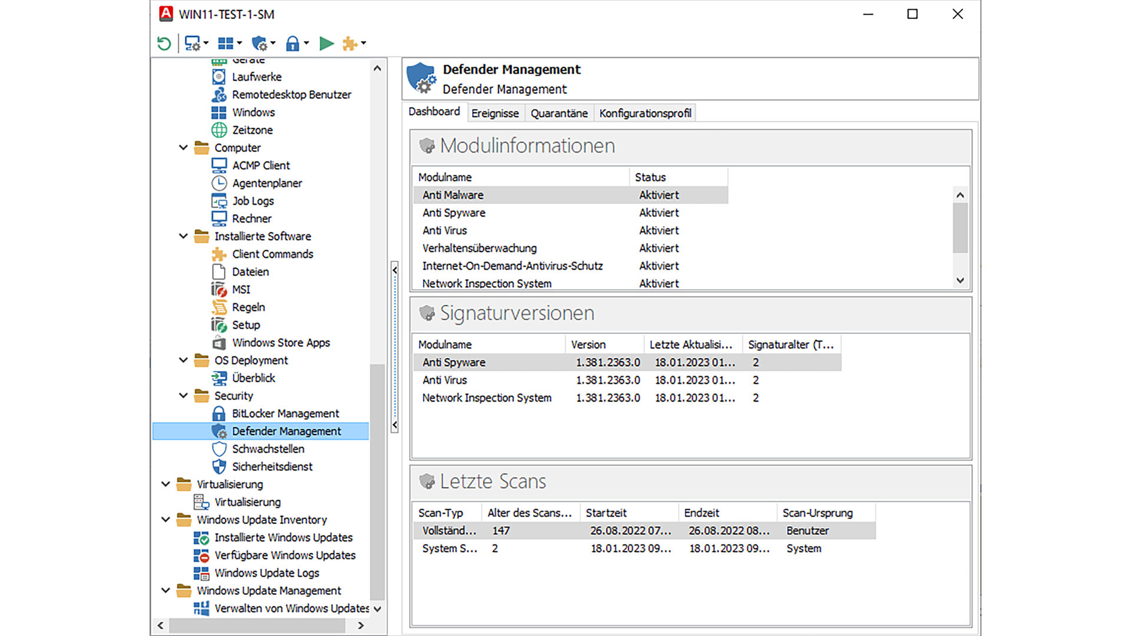Click the padlock toolbar icon

pos(292,43)
